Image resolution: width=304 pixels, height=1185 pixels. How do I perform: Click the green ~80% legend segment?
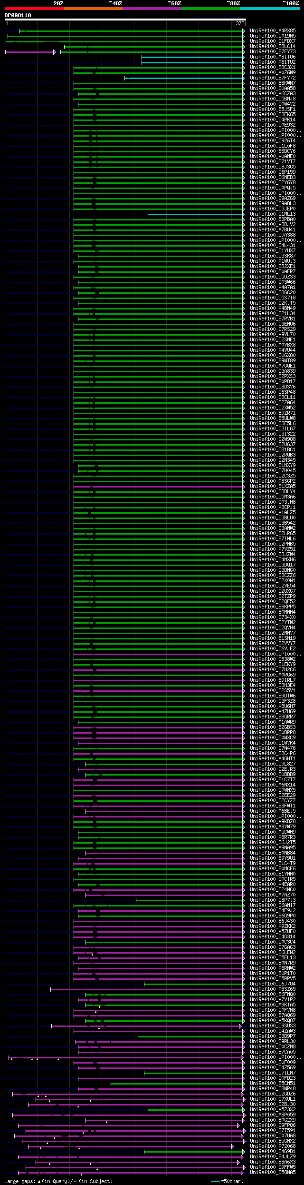(211, 9)
